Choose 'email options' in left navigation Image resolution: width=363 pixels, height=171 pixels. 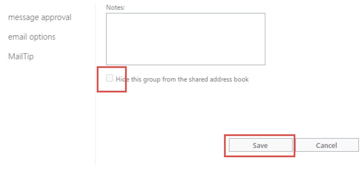(x=32, y=37)
